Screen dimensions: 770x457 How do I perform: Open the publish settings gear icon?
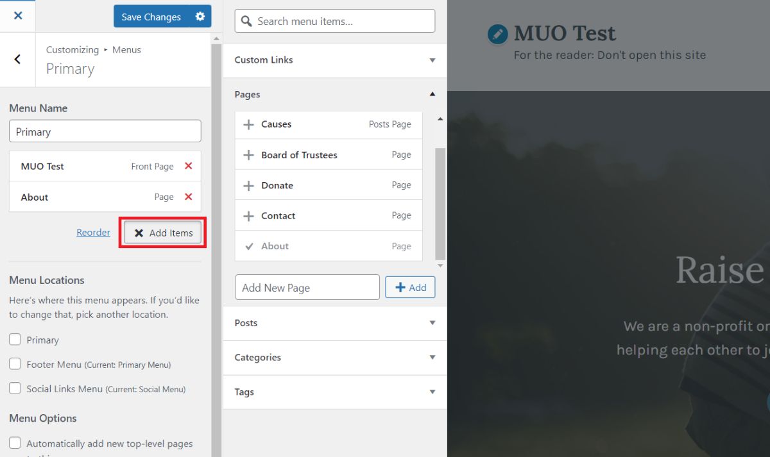[199, 16]
